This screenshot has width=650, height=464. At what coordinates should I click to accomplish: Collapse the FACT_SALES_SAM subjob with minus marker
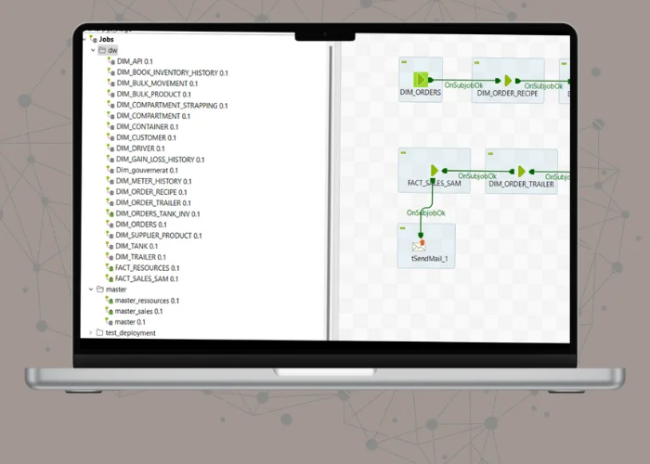[404, 153]
